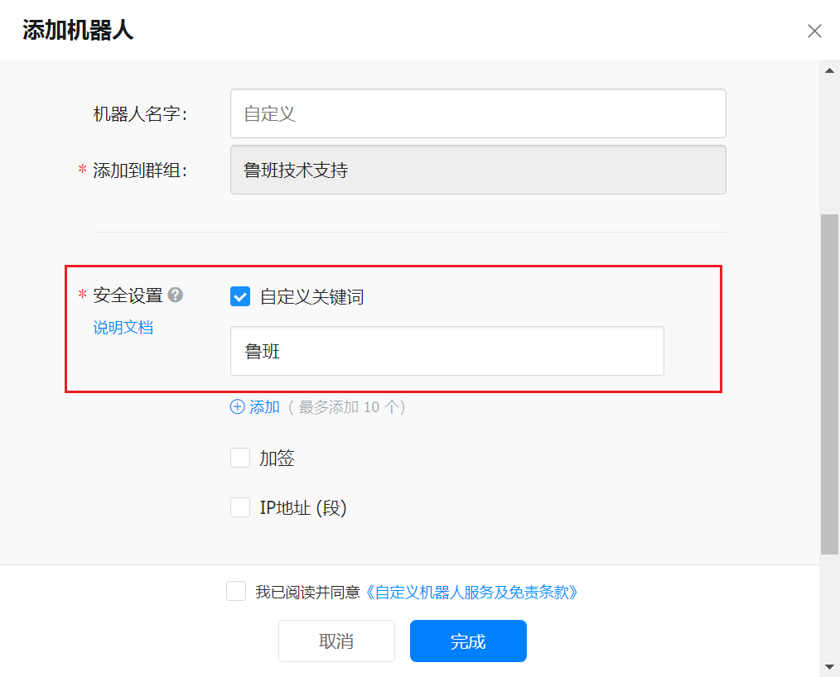Click the 添加 keyword link
Image resolution: width=840 pixels, height=677 pixels.
coord(264,406)
